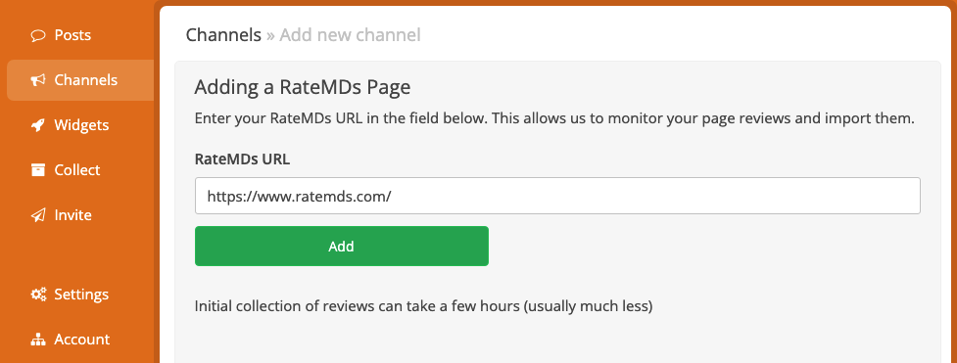This screenshot has height=363, width=957.
Task: Click the Account sitemap icon
Action: click(x=38, y=340)
